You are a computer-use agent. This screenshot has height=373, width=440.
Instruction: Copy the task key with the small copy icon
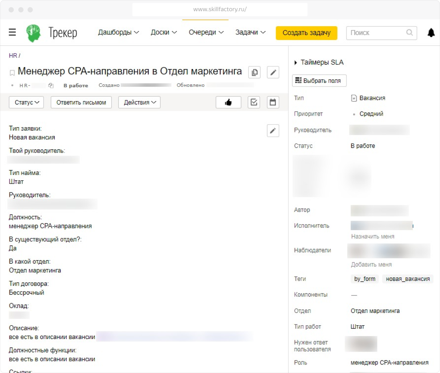50,85
